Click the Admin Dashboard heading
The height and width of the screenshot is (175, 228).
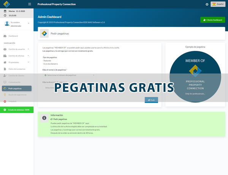tap(49, 17)
